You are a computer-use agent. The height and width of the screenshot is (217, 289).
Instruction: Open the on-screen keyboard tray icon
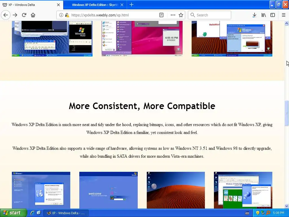coord(247,213)
